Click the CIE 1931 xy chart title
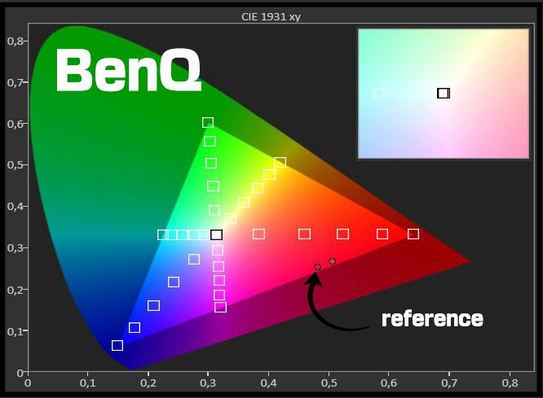The image size is (543, 398). (x=271, y=17)
